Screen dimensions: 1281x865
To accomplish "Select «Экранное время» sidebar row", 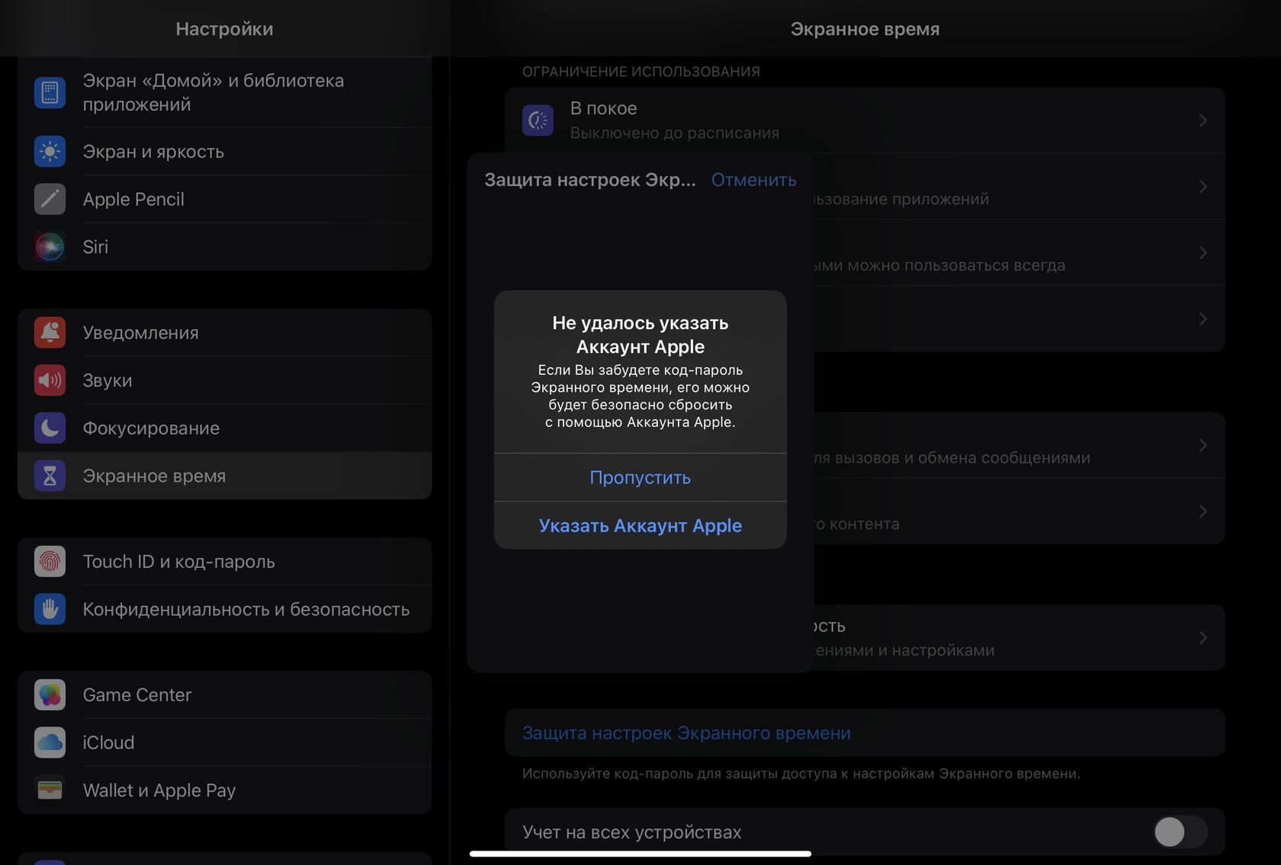I will coord(225,476).
